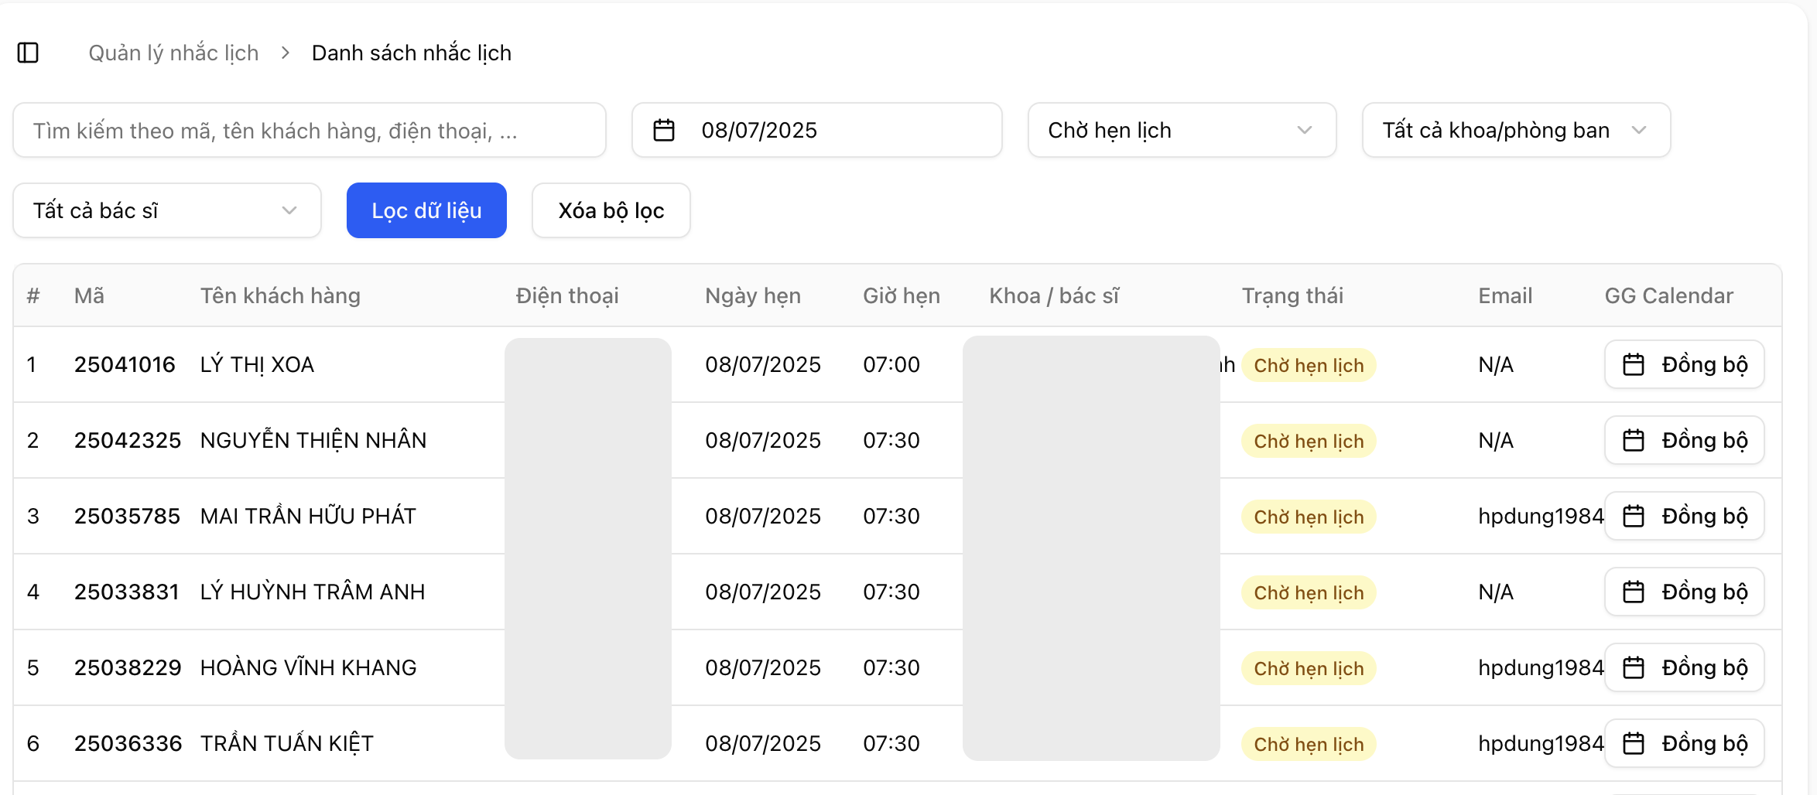Go to 'Quản lý nhắc lịch' breadcrumb
This screenshot has width=1817, height=795.
click(x=173, y=53)
